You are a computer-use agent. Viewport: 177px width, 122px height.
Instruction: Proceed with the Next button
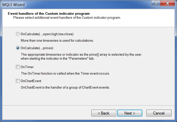tap(130, 113)
